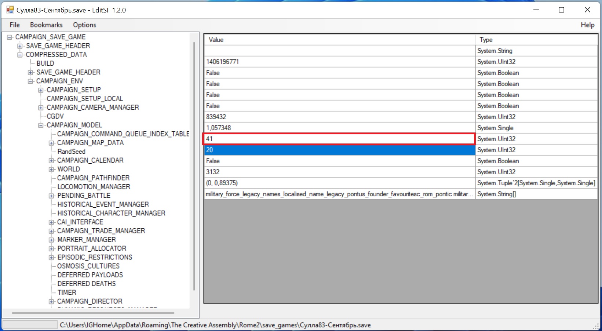Click the Value column header
The image size is (602, 331).
[x=339, y=40]
